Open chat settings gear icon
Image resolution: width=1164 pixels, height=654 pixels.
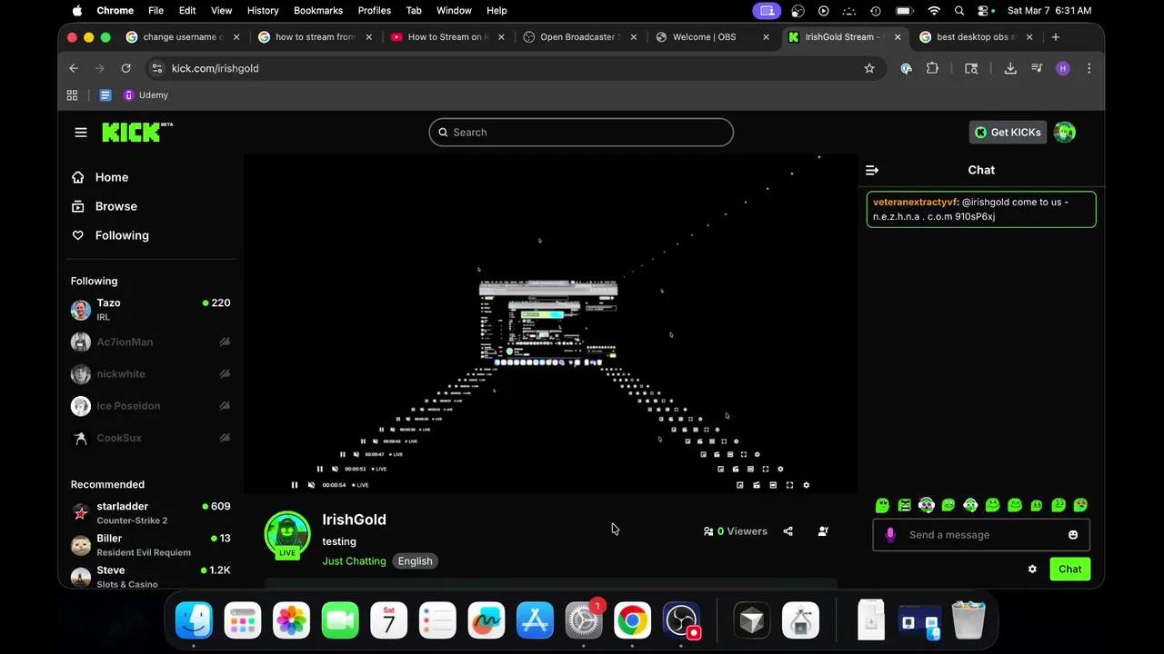pos(1032,570)
